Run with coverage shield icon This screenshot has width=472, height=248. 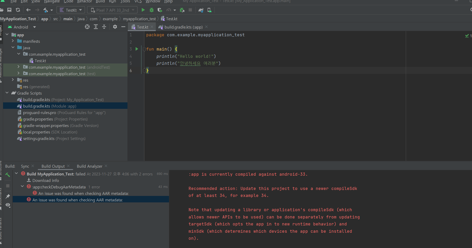click(x=160, y=10)
